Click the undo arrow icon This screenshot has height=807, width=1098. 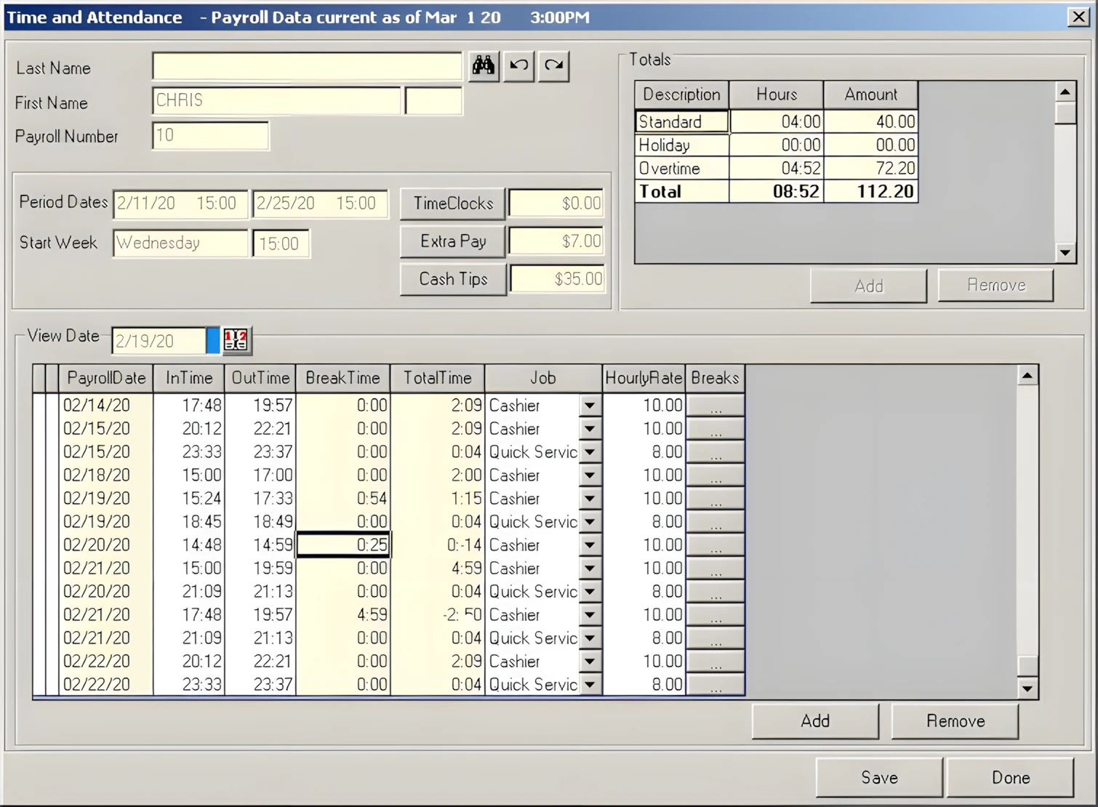pos(518,66)
